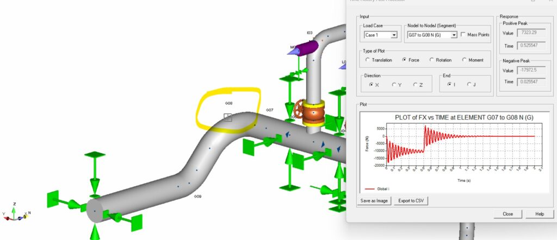Screen dimensions: 557x240
Task: Click the purple component near node I03
Action: 306,49
